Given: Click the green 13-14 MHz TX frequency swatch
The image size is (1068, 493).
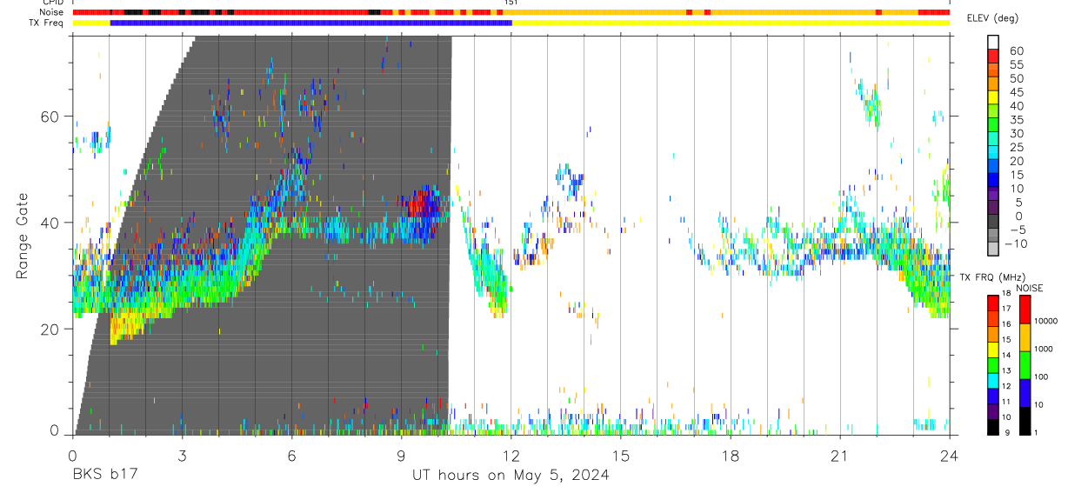Looking at the screenshot, I should (x=993, y=365).
